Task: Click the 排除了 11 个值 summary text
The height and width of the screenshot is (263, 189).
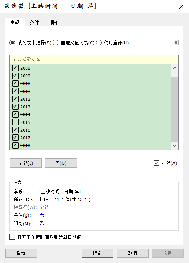Action: point(65,199)
